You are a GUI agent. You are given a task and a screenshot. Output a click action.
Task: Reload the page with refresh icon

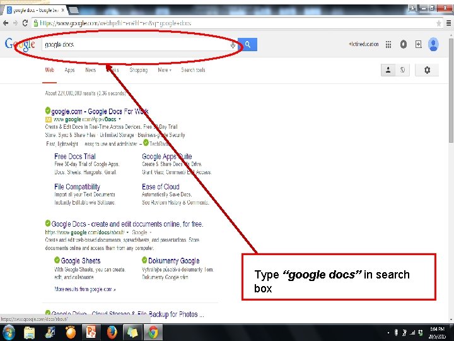coord(25,23)
